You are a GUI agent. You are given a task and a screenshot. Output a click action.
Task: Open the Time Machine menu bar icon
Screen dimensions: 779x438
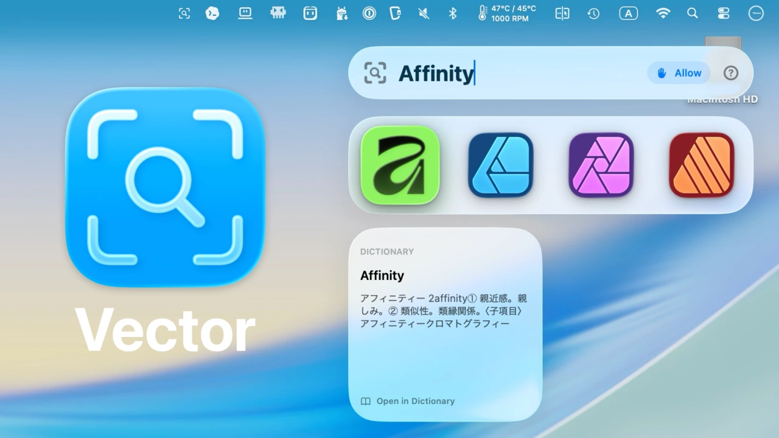(x=593, y=13)
